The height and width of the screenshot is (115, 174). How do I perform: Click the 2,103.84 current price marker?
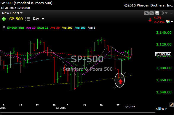(163, 54)
